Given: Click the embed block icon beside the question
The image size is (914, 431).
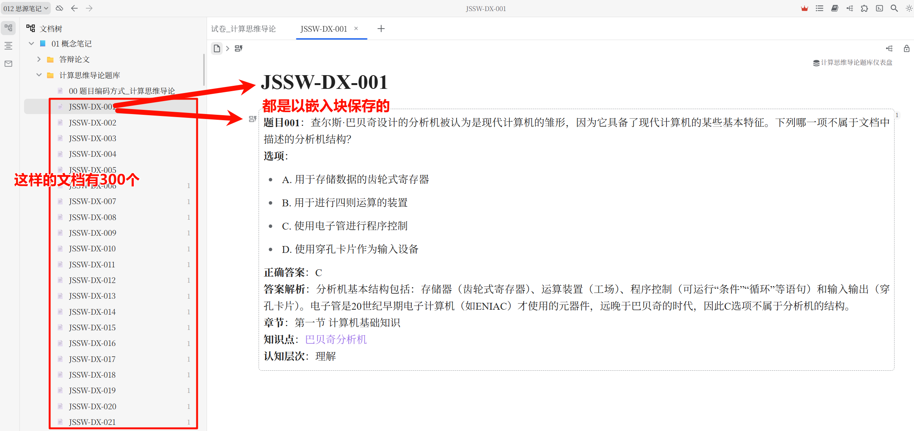Looking at the screenshot, I should pyautogui.click(x=252, y=119).
